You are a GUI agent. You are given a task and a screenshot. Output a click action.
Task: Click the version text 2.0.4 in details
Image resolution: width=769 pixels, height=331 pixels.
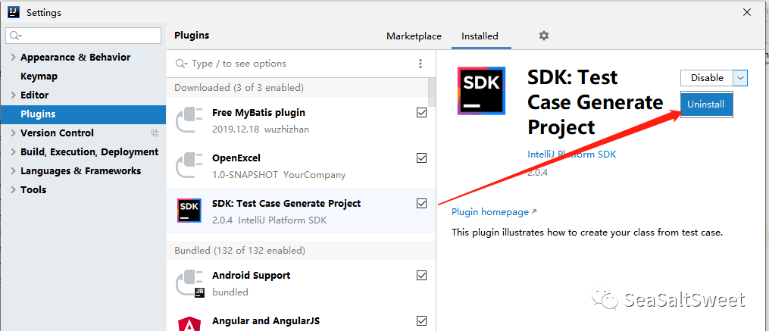pyautogui.click(x=537, y=173)
